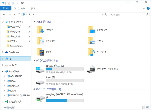Collapse the クイック アクセス tree node

click(3, 22)
